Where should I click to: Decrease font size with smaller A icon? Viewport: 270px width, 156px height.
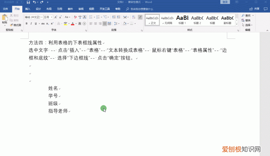click(60, 17)
